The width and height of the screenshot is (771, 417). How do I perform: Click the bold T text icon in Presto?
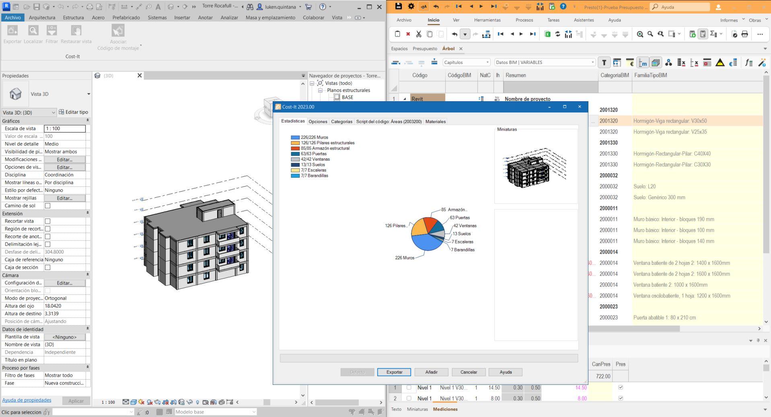(x=604, y=62)
